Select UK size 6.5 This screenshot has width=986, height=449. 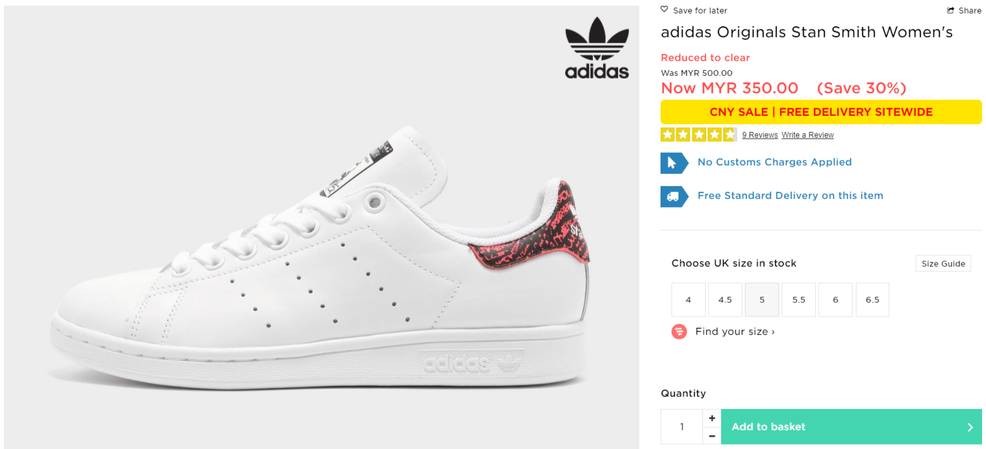(873, 300)
